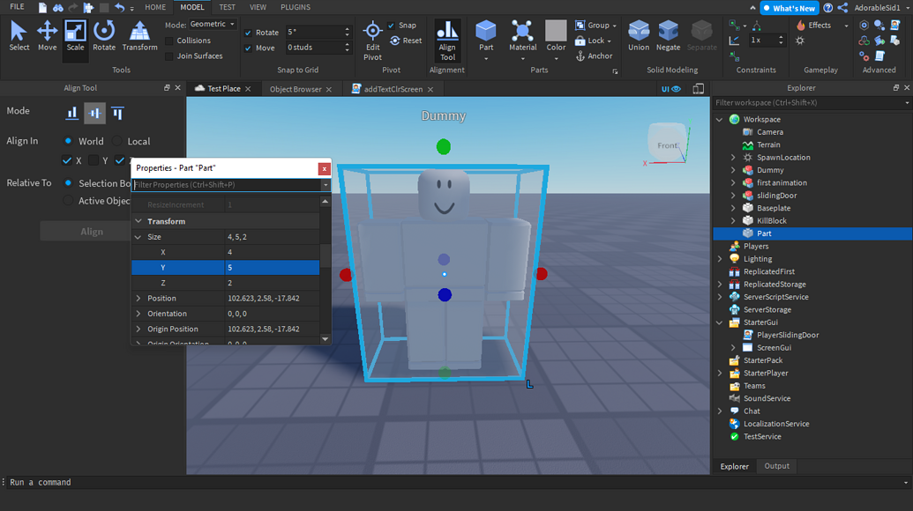The height and width of the screenshot is (511, 913).
Task: Expand the Dummy model node
Action: pos(733,170)
